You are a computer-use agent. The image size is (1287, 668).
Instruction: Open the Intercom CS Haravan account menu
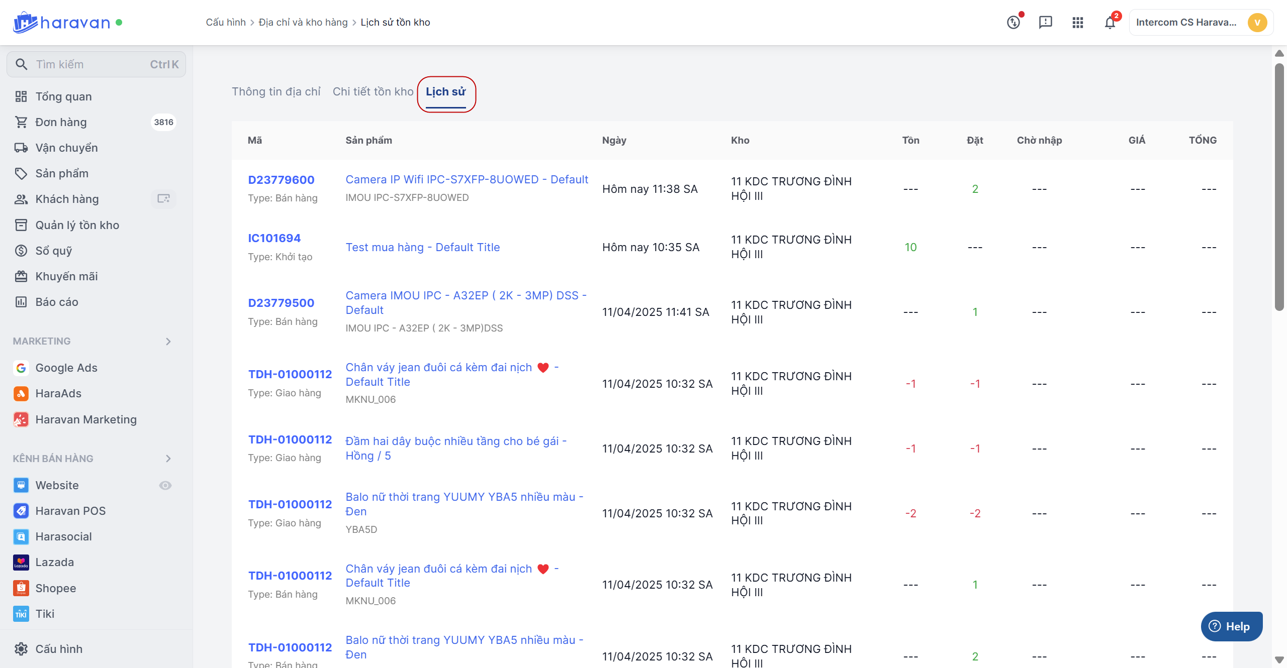point(1201,23)
